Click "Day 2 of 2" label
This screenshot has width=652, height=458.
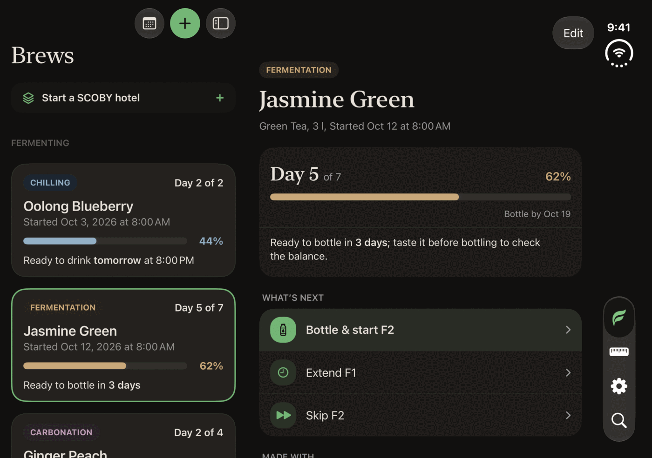pos(199,183)
